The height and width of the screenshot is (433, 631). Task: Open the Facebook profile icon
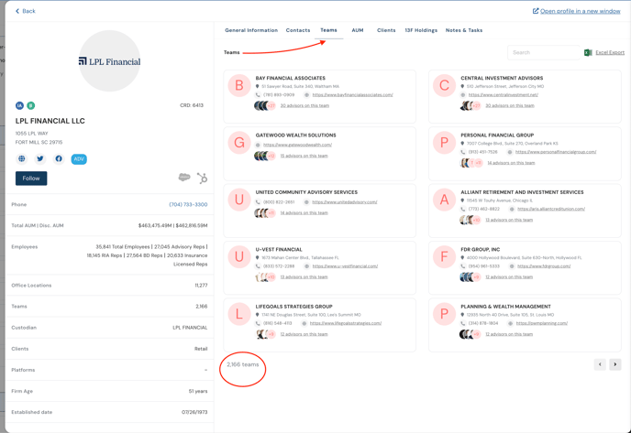click(x=59, y=158)
